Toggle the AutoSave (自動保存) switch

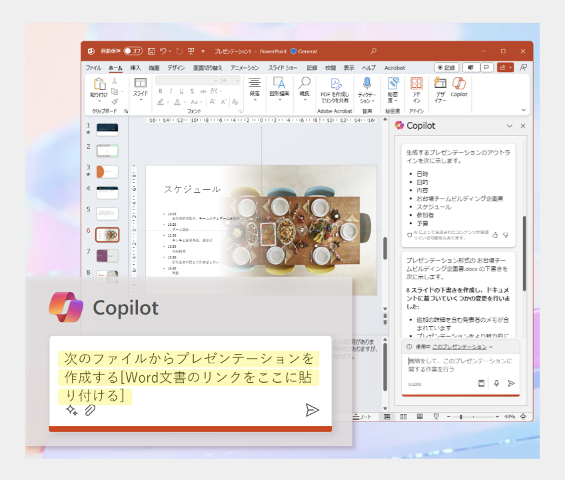[x=133, y=51]
